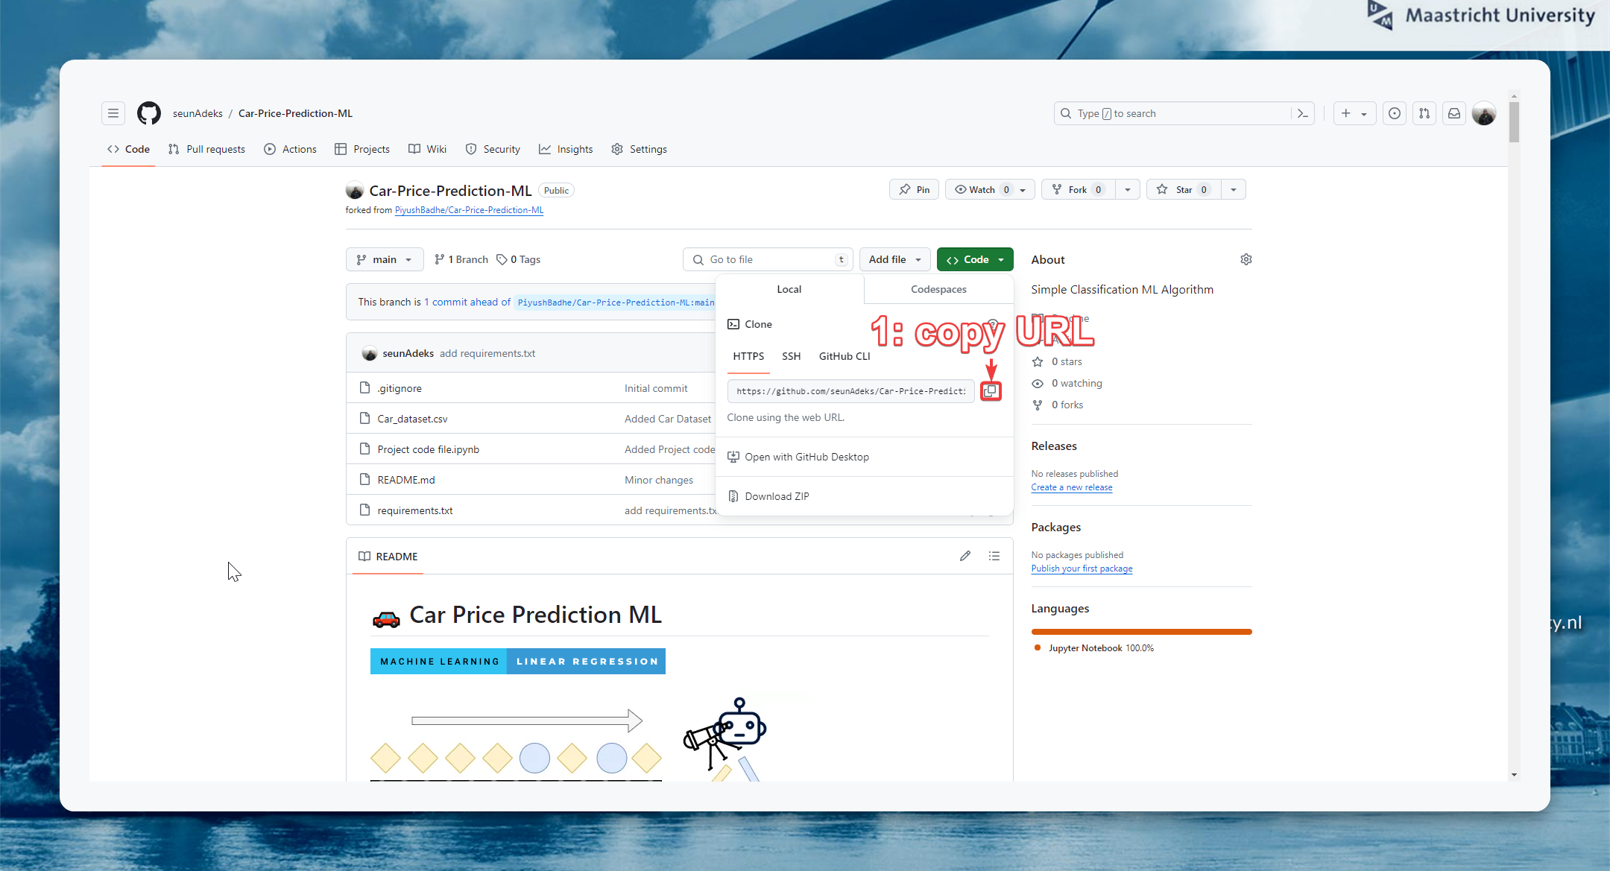The image size is (1610, 871).
Task: Expand the Code dropdown button
Action: click(x=974, y=259)
